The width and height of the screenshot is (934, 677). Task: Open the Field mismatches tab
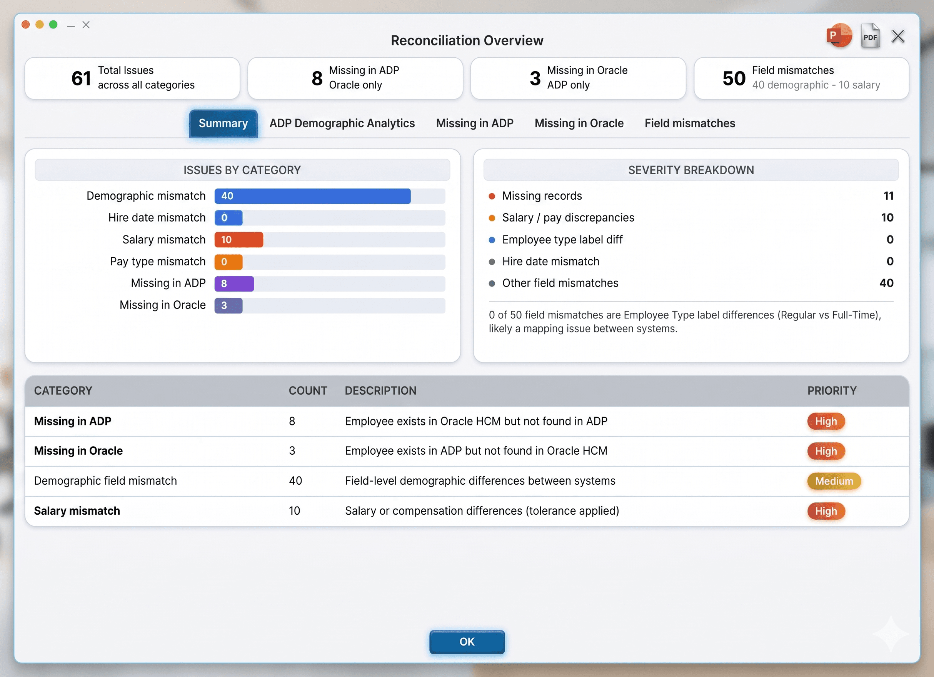coord(689,123)
